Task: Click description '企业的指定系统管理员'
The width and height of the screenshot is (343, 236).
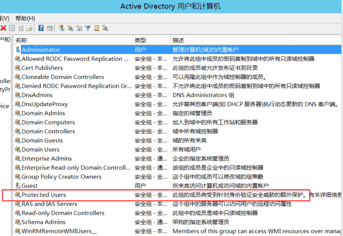Action: [201, 159]
